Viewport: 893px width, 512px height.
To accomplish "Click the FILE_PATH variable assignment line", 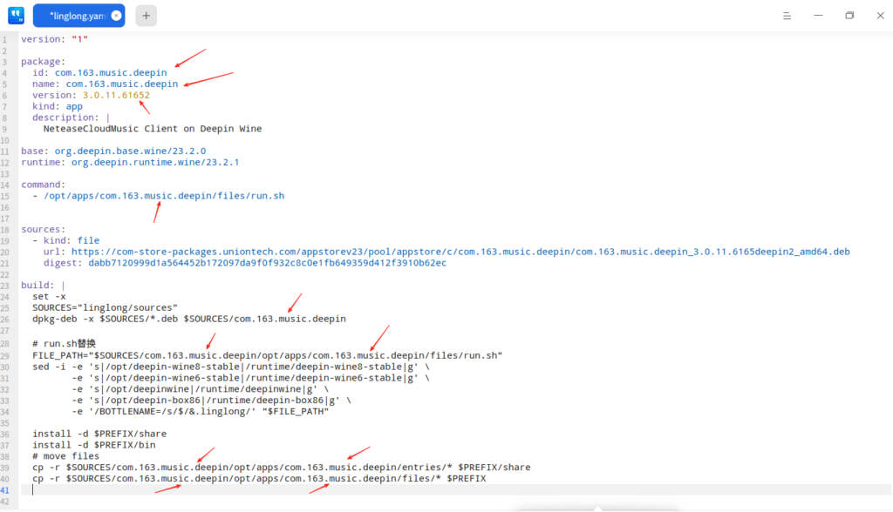I will [x=267, y=355].
